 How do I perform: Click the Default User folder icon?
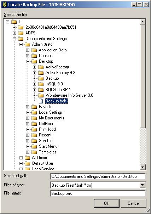coord(27,163)
